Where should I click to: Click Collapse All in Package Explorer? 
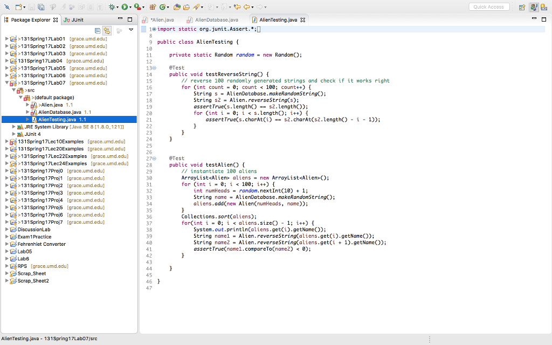click(x=98, y=31)
